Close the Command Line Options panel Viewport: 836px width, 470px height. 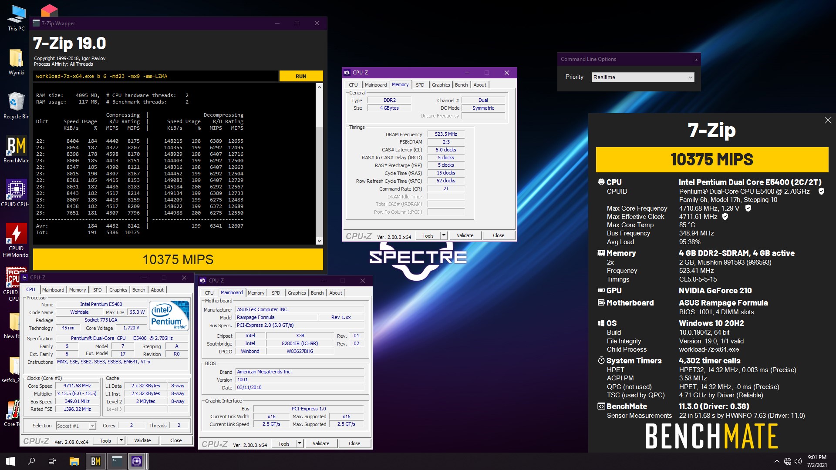696,60
